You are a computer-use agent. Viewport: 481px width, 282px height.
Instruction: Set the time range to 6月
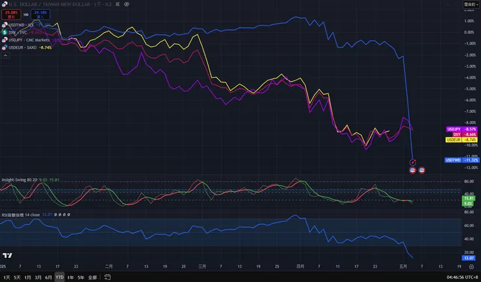[49, 277]
